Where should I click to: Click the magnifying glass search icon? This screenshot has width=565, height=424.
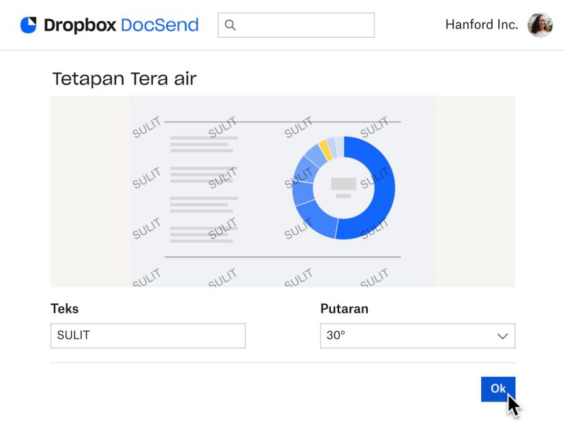(232, 25)
